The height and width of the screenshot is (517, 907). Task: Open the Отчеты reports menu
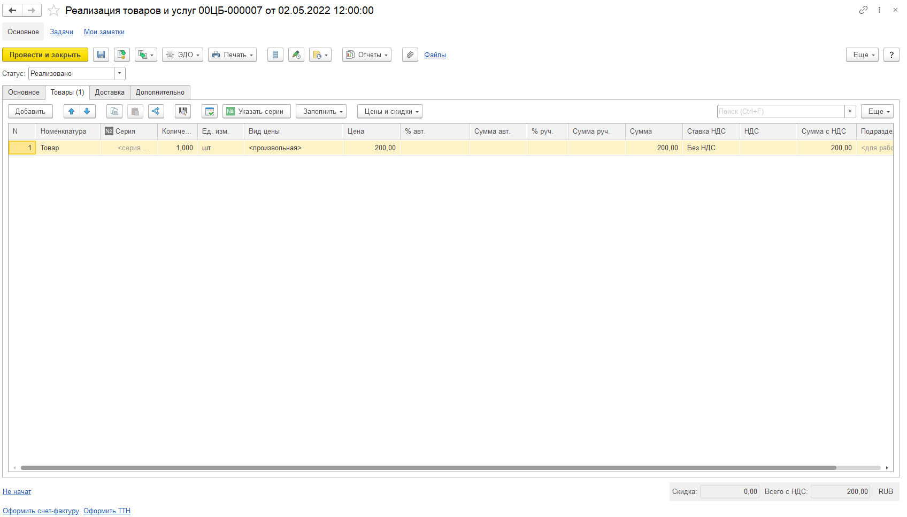[x=367, y=55]
